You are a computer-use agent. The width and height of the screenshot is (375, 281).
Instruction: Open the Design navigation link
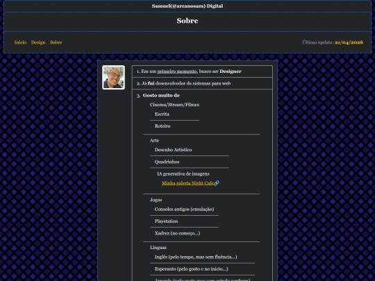tap(38, 42)
